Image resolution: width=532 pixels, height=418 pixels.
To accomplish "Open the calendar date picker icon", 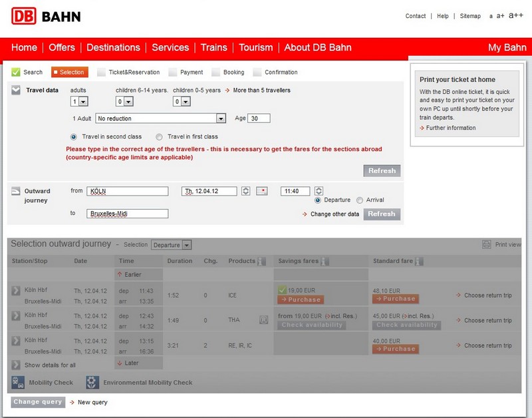I will [261, 191].
